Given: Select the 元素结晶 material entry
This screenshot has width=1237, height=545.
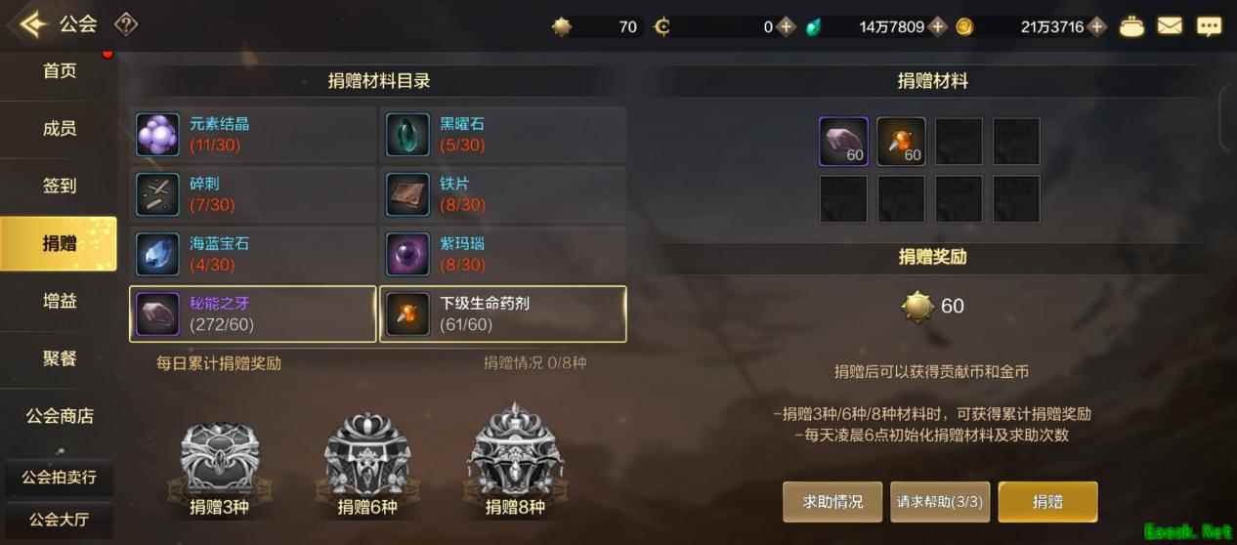Looking at the screenshot, I should pyautogui.click(x=253, y=135).
